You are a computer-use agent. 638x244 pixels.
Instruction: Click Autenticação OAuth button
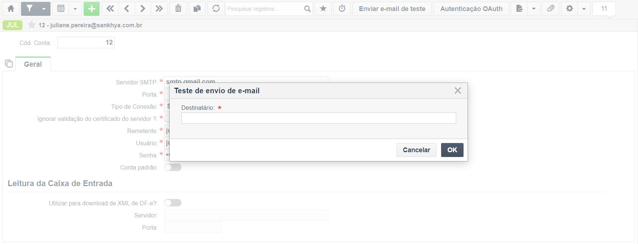click(471, 8)
